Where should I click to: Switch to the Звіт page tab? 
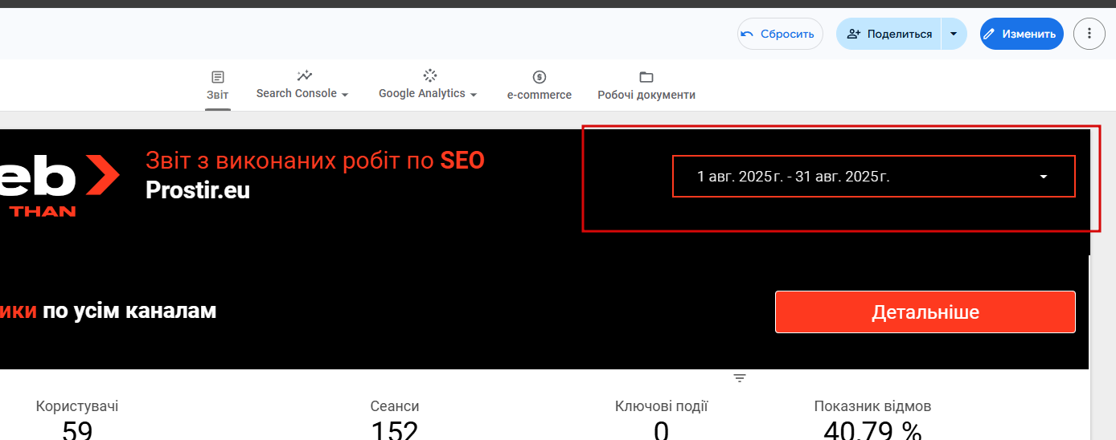click(218, 86)
